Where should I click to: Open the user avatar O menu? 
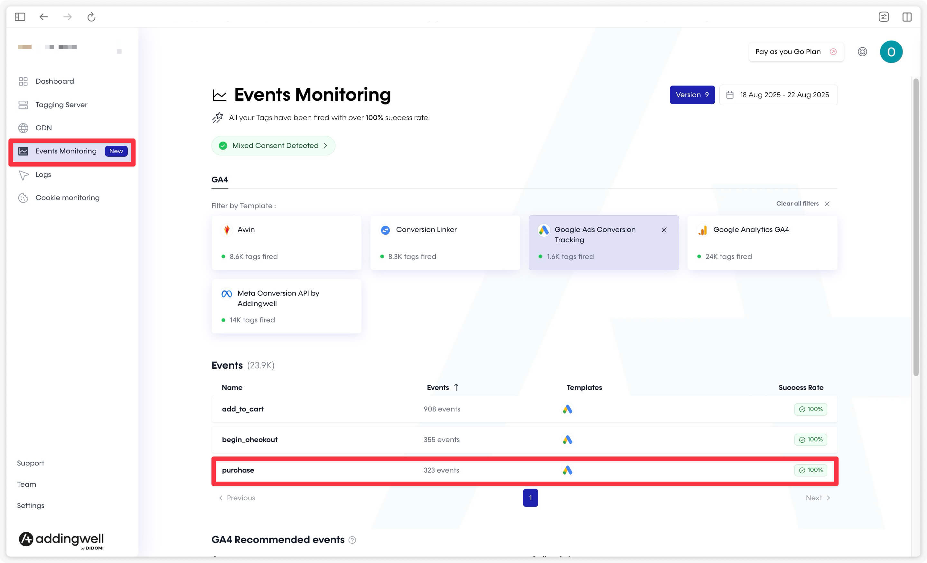[x=891, y=52]
